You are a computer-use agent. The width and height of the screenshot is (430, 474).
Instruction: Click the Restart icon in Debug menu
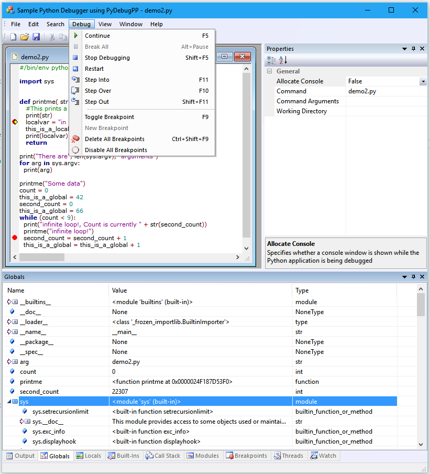click(x=75, y=69)
